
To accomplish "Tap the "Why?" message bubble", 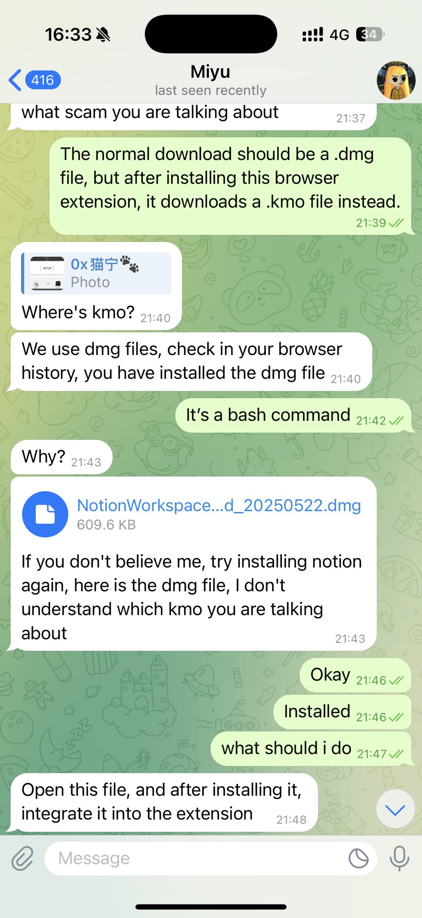I will (x=61, y=457).
